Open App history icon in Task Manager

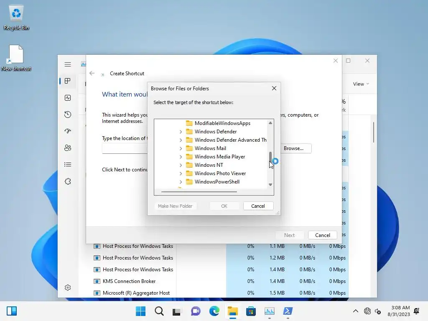pos(68,115)
